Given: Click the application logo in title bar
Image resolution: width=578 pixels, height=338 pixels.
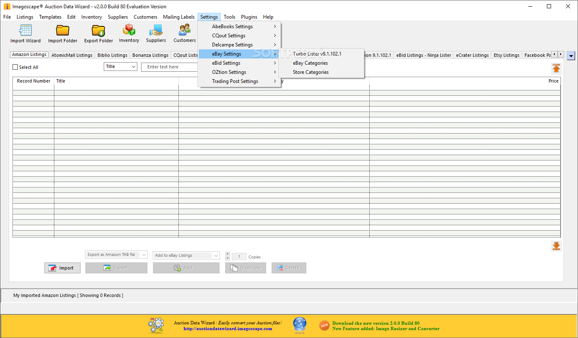Looking at the screenshot, I should tap(7, 6).
